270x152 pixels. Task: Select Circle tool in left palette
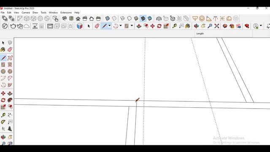coord(3,71)
